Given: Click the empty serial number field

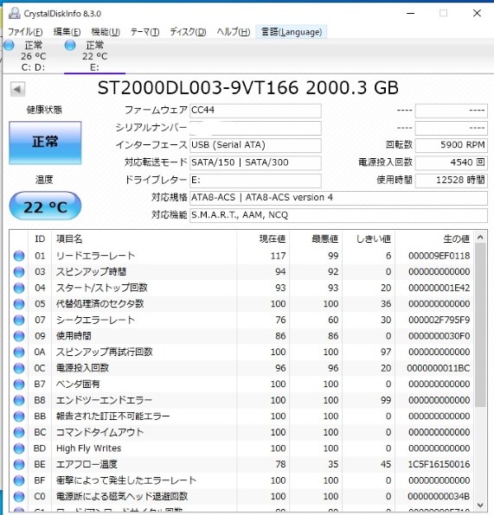Looking at the screenshot, I should 255,128.
